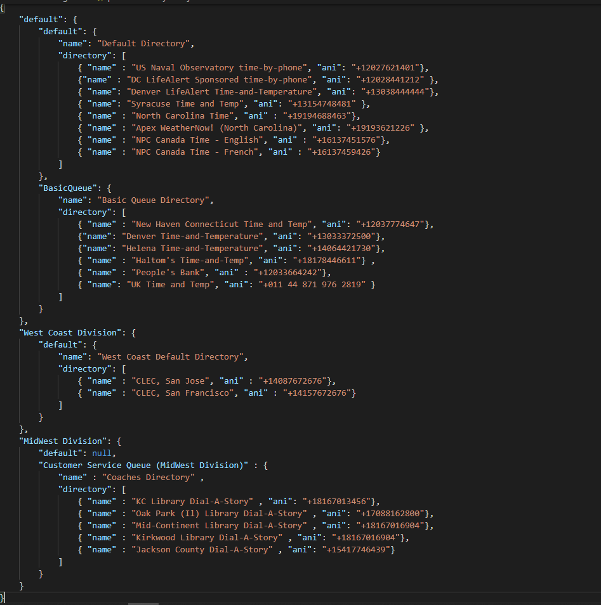
Task: Click the number "+19194688463"
Action: coord(317,116)
